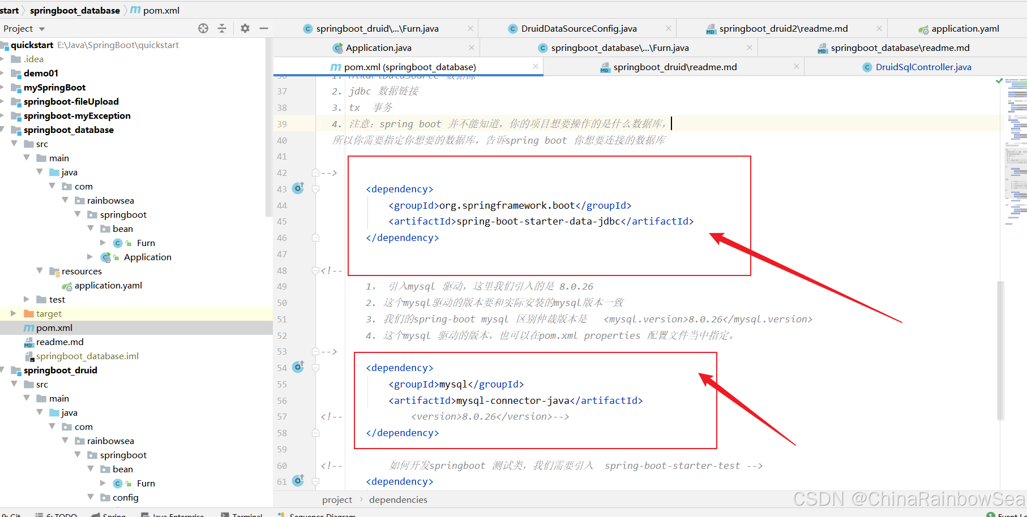The image size is (1027, 517).
Task: Click 'dependencies' in the XML breadcrumb
Action: 398,499
